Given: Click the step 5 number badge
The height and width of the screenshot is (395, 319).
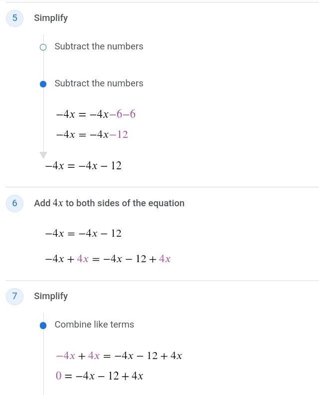Looking at the screenshot, I should click(14, 18).
